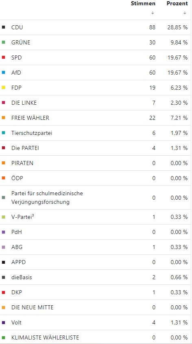Click the V-Partei³ row label

(x=22, y=217)
